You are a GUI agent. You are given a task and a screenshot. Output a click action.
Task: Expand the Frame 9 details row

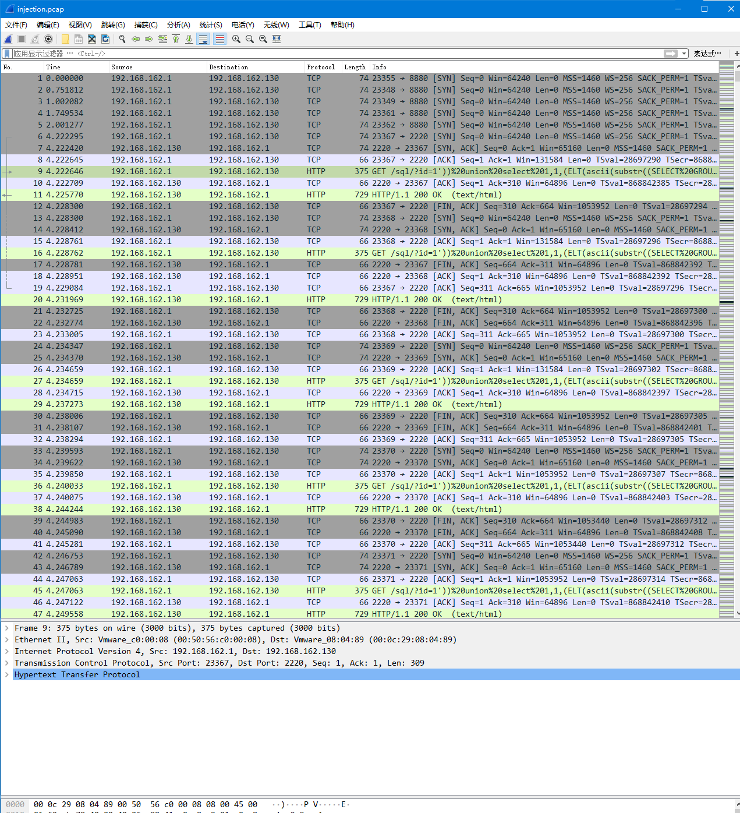[x=7, y=628]
